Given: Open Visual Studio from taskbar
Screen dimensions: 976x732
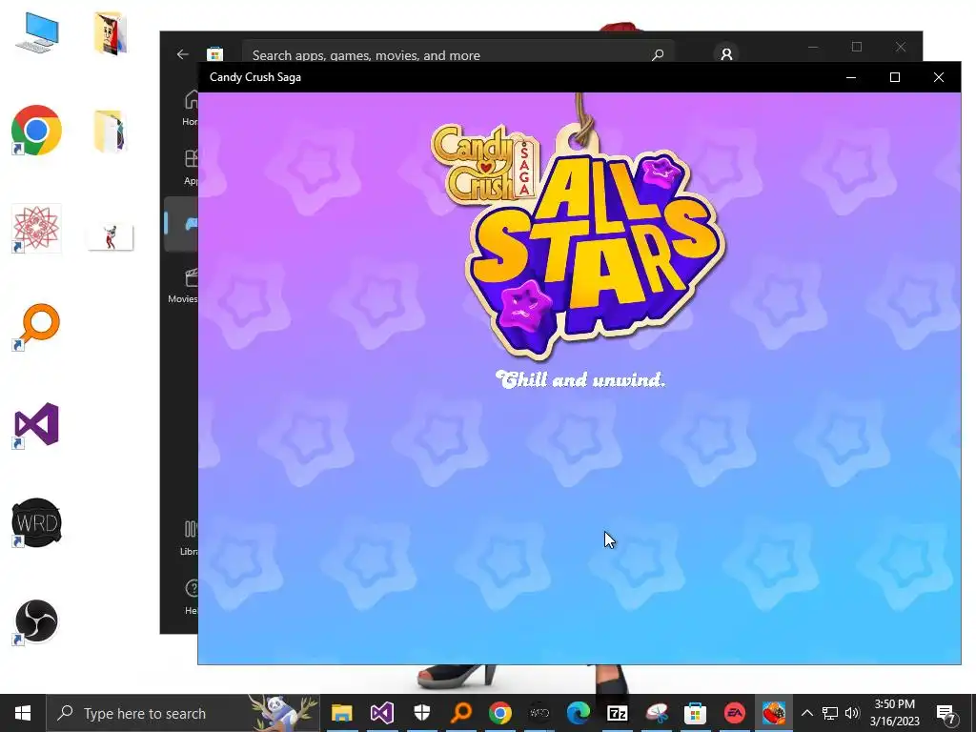Looking at the screenshot, I should [381, 713].
